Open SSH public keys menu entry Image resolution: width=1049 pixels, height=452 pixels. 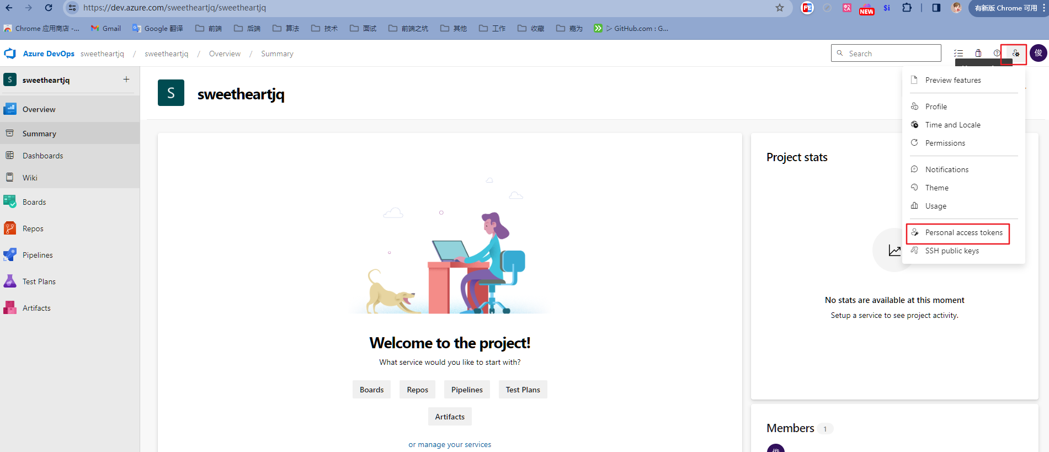pyautogui.click(x=952, y=251)
